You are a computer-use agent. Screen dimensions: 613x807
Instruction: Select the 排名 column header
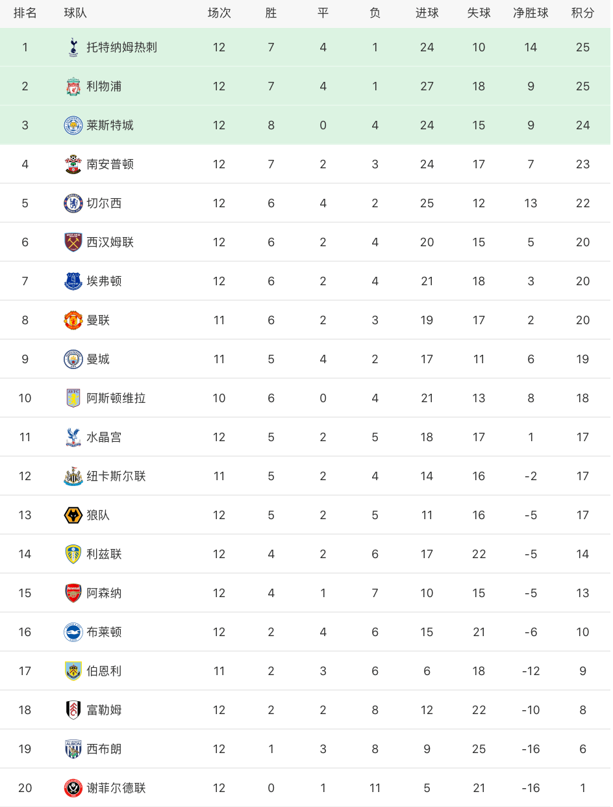25,13
